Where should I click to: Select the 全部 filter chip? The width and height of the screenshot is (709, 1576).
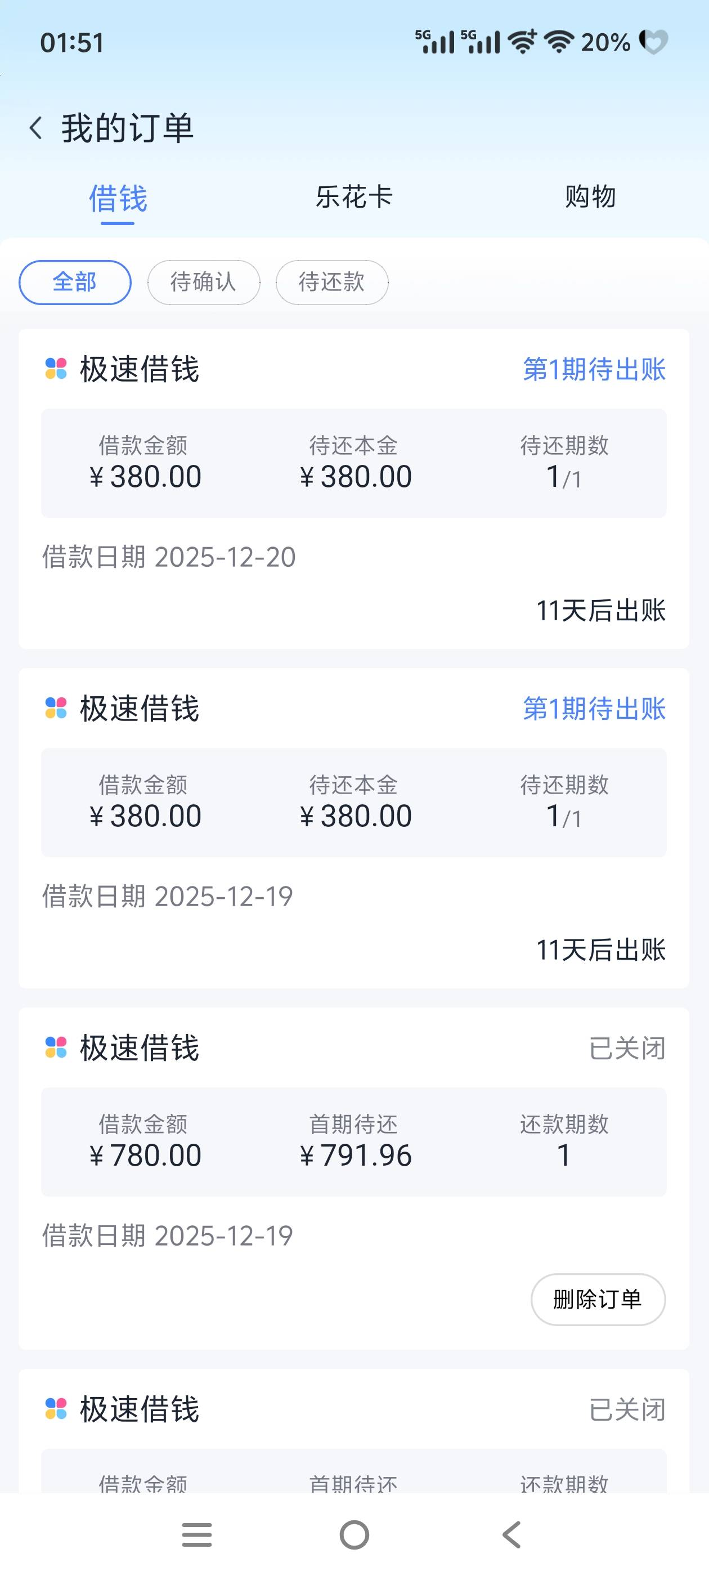[75, 282]
